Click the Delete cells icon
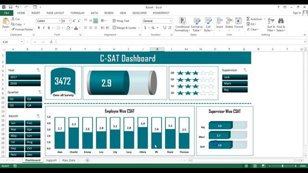 click(x=229, y=21)
